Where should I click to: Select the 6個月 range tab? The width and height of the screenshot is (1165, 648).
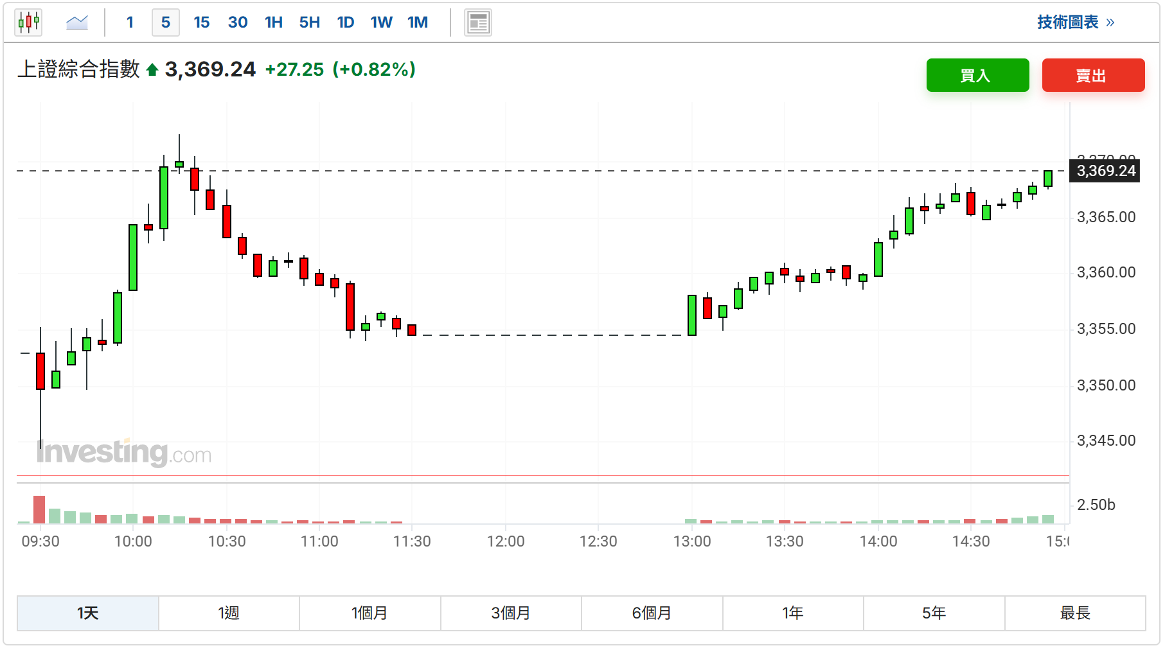pos(652,613)
